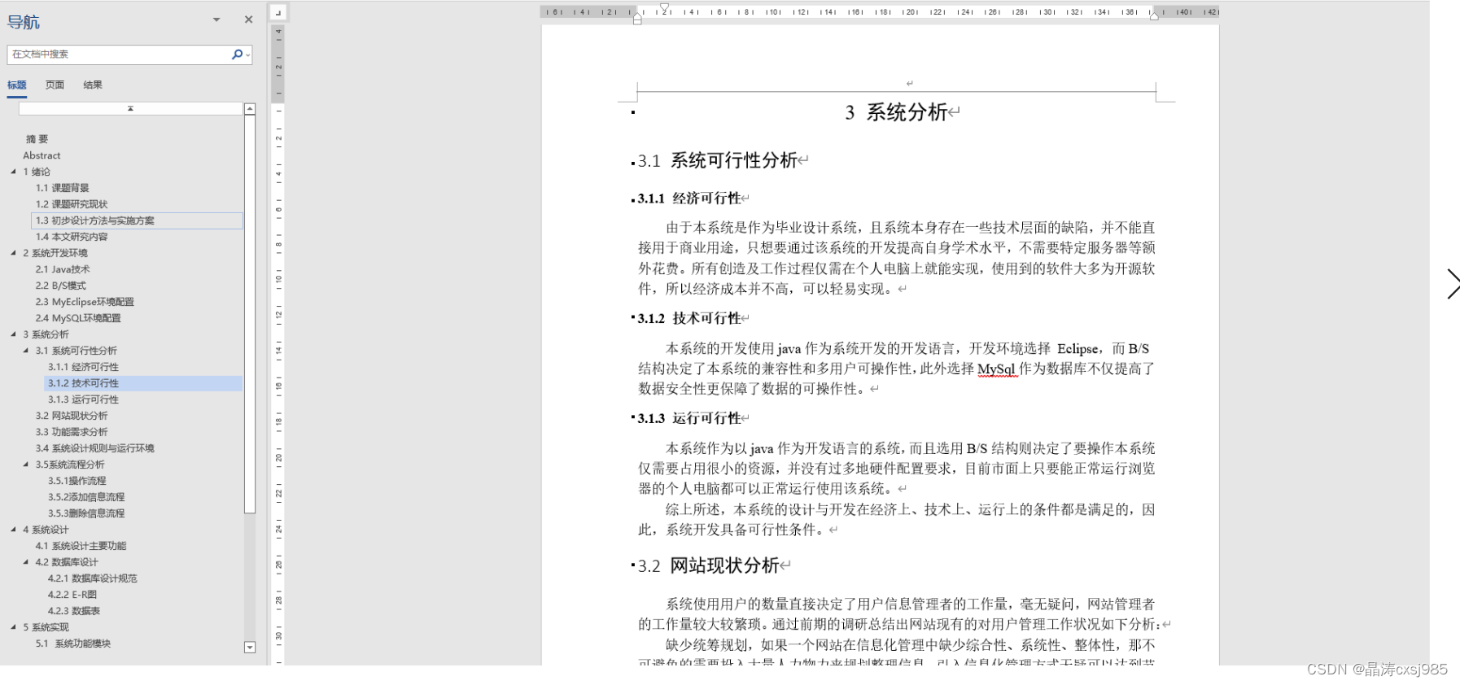Switch to the 标题 tab

click(17, 85)
